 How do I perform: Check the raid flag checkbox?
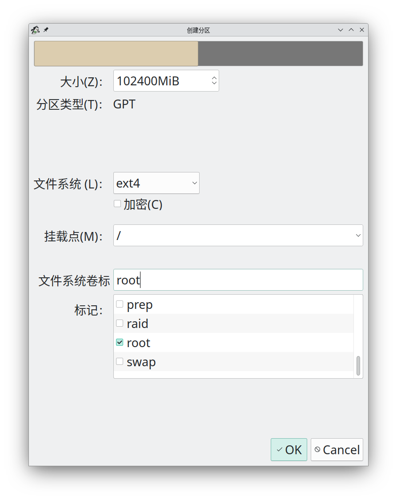[120, 323]
